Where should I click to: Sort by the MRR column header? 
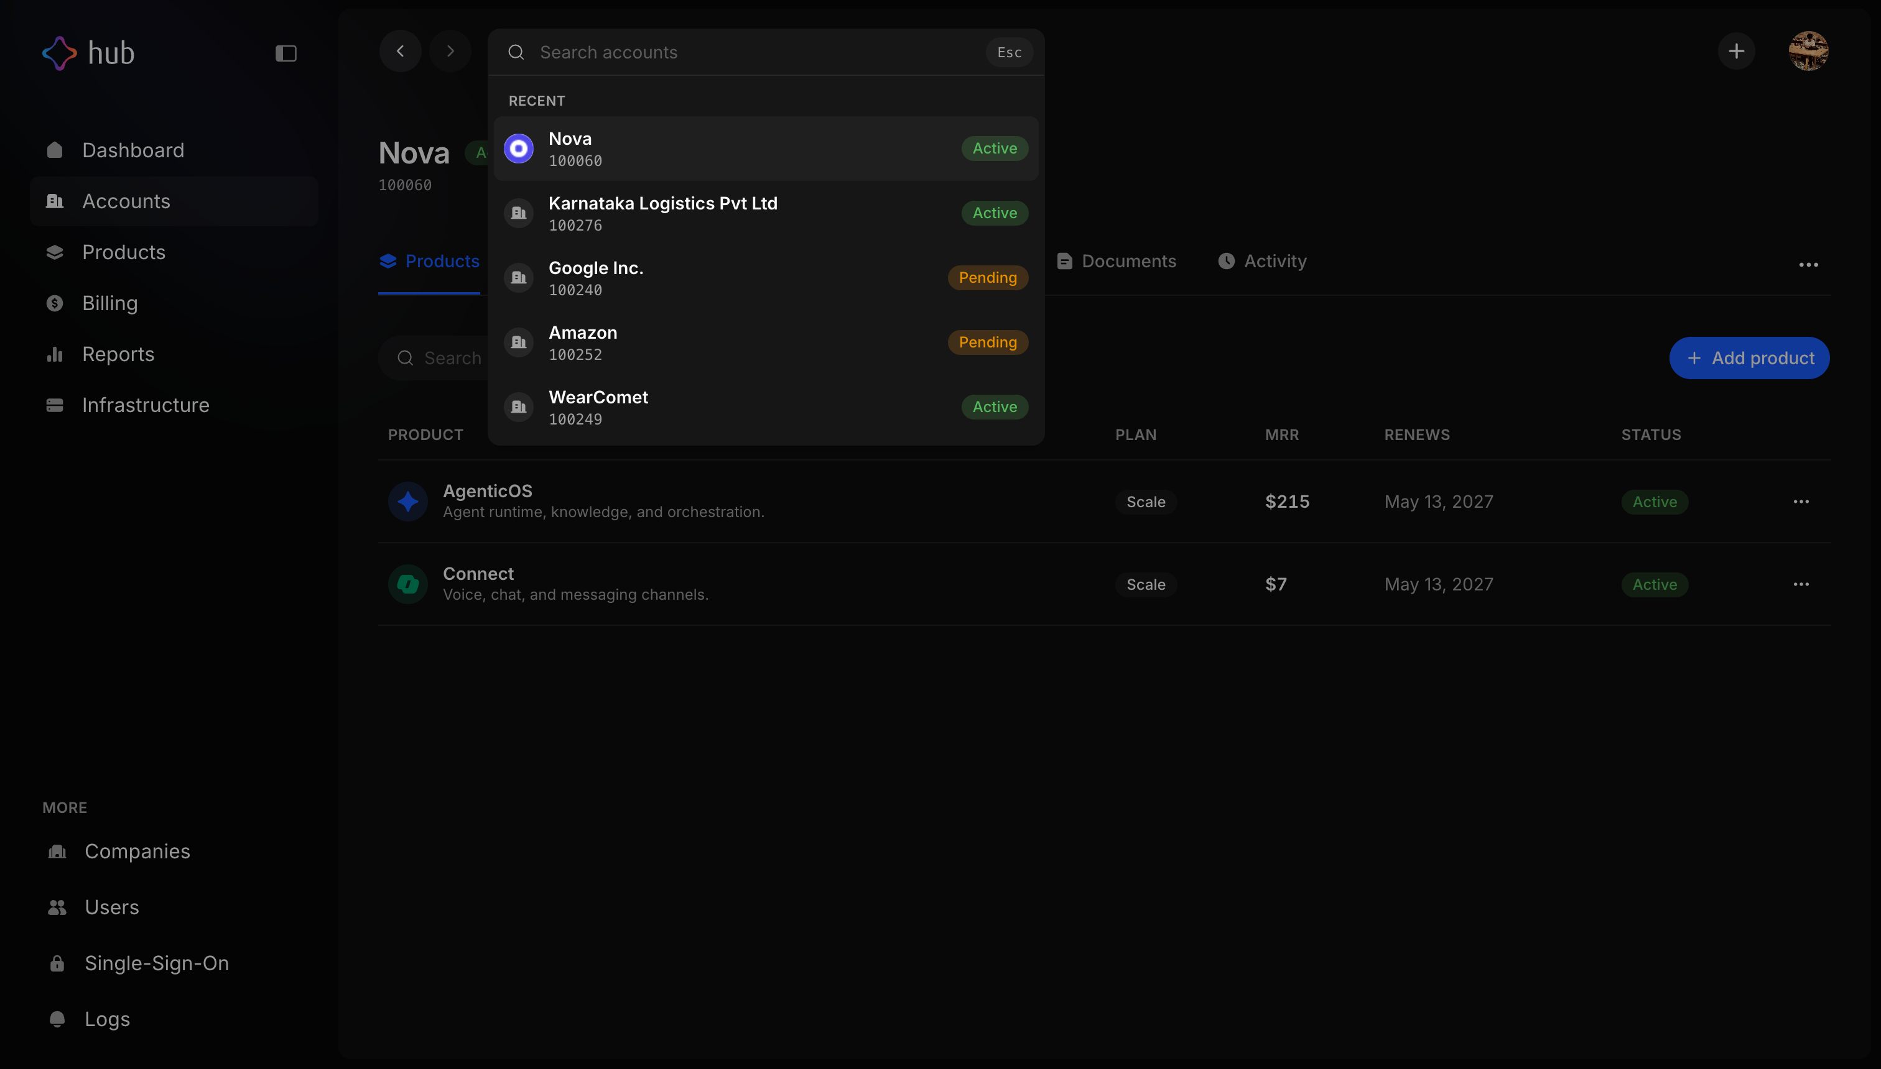(x=1282, y=436)
